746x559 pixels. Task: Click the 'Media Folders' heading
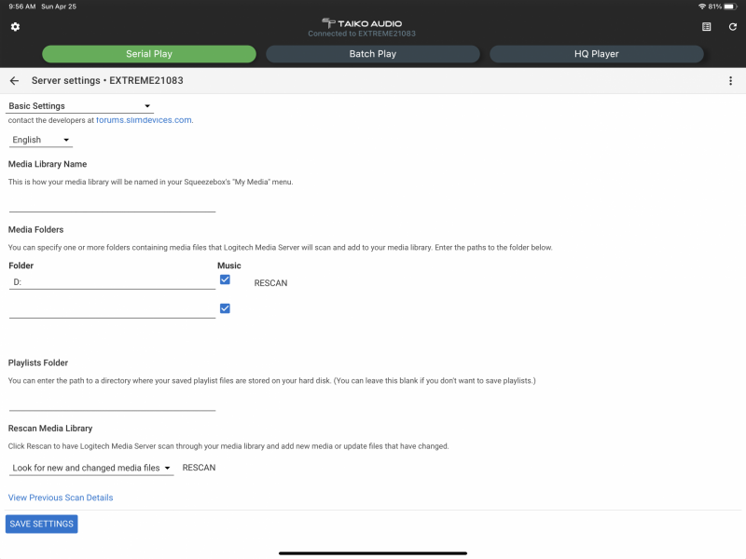pos(35,229)
